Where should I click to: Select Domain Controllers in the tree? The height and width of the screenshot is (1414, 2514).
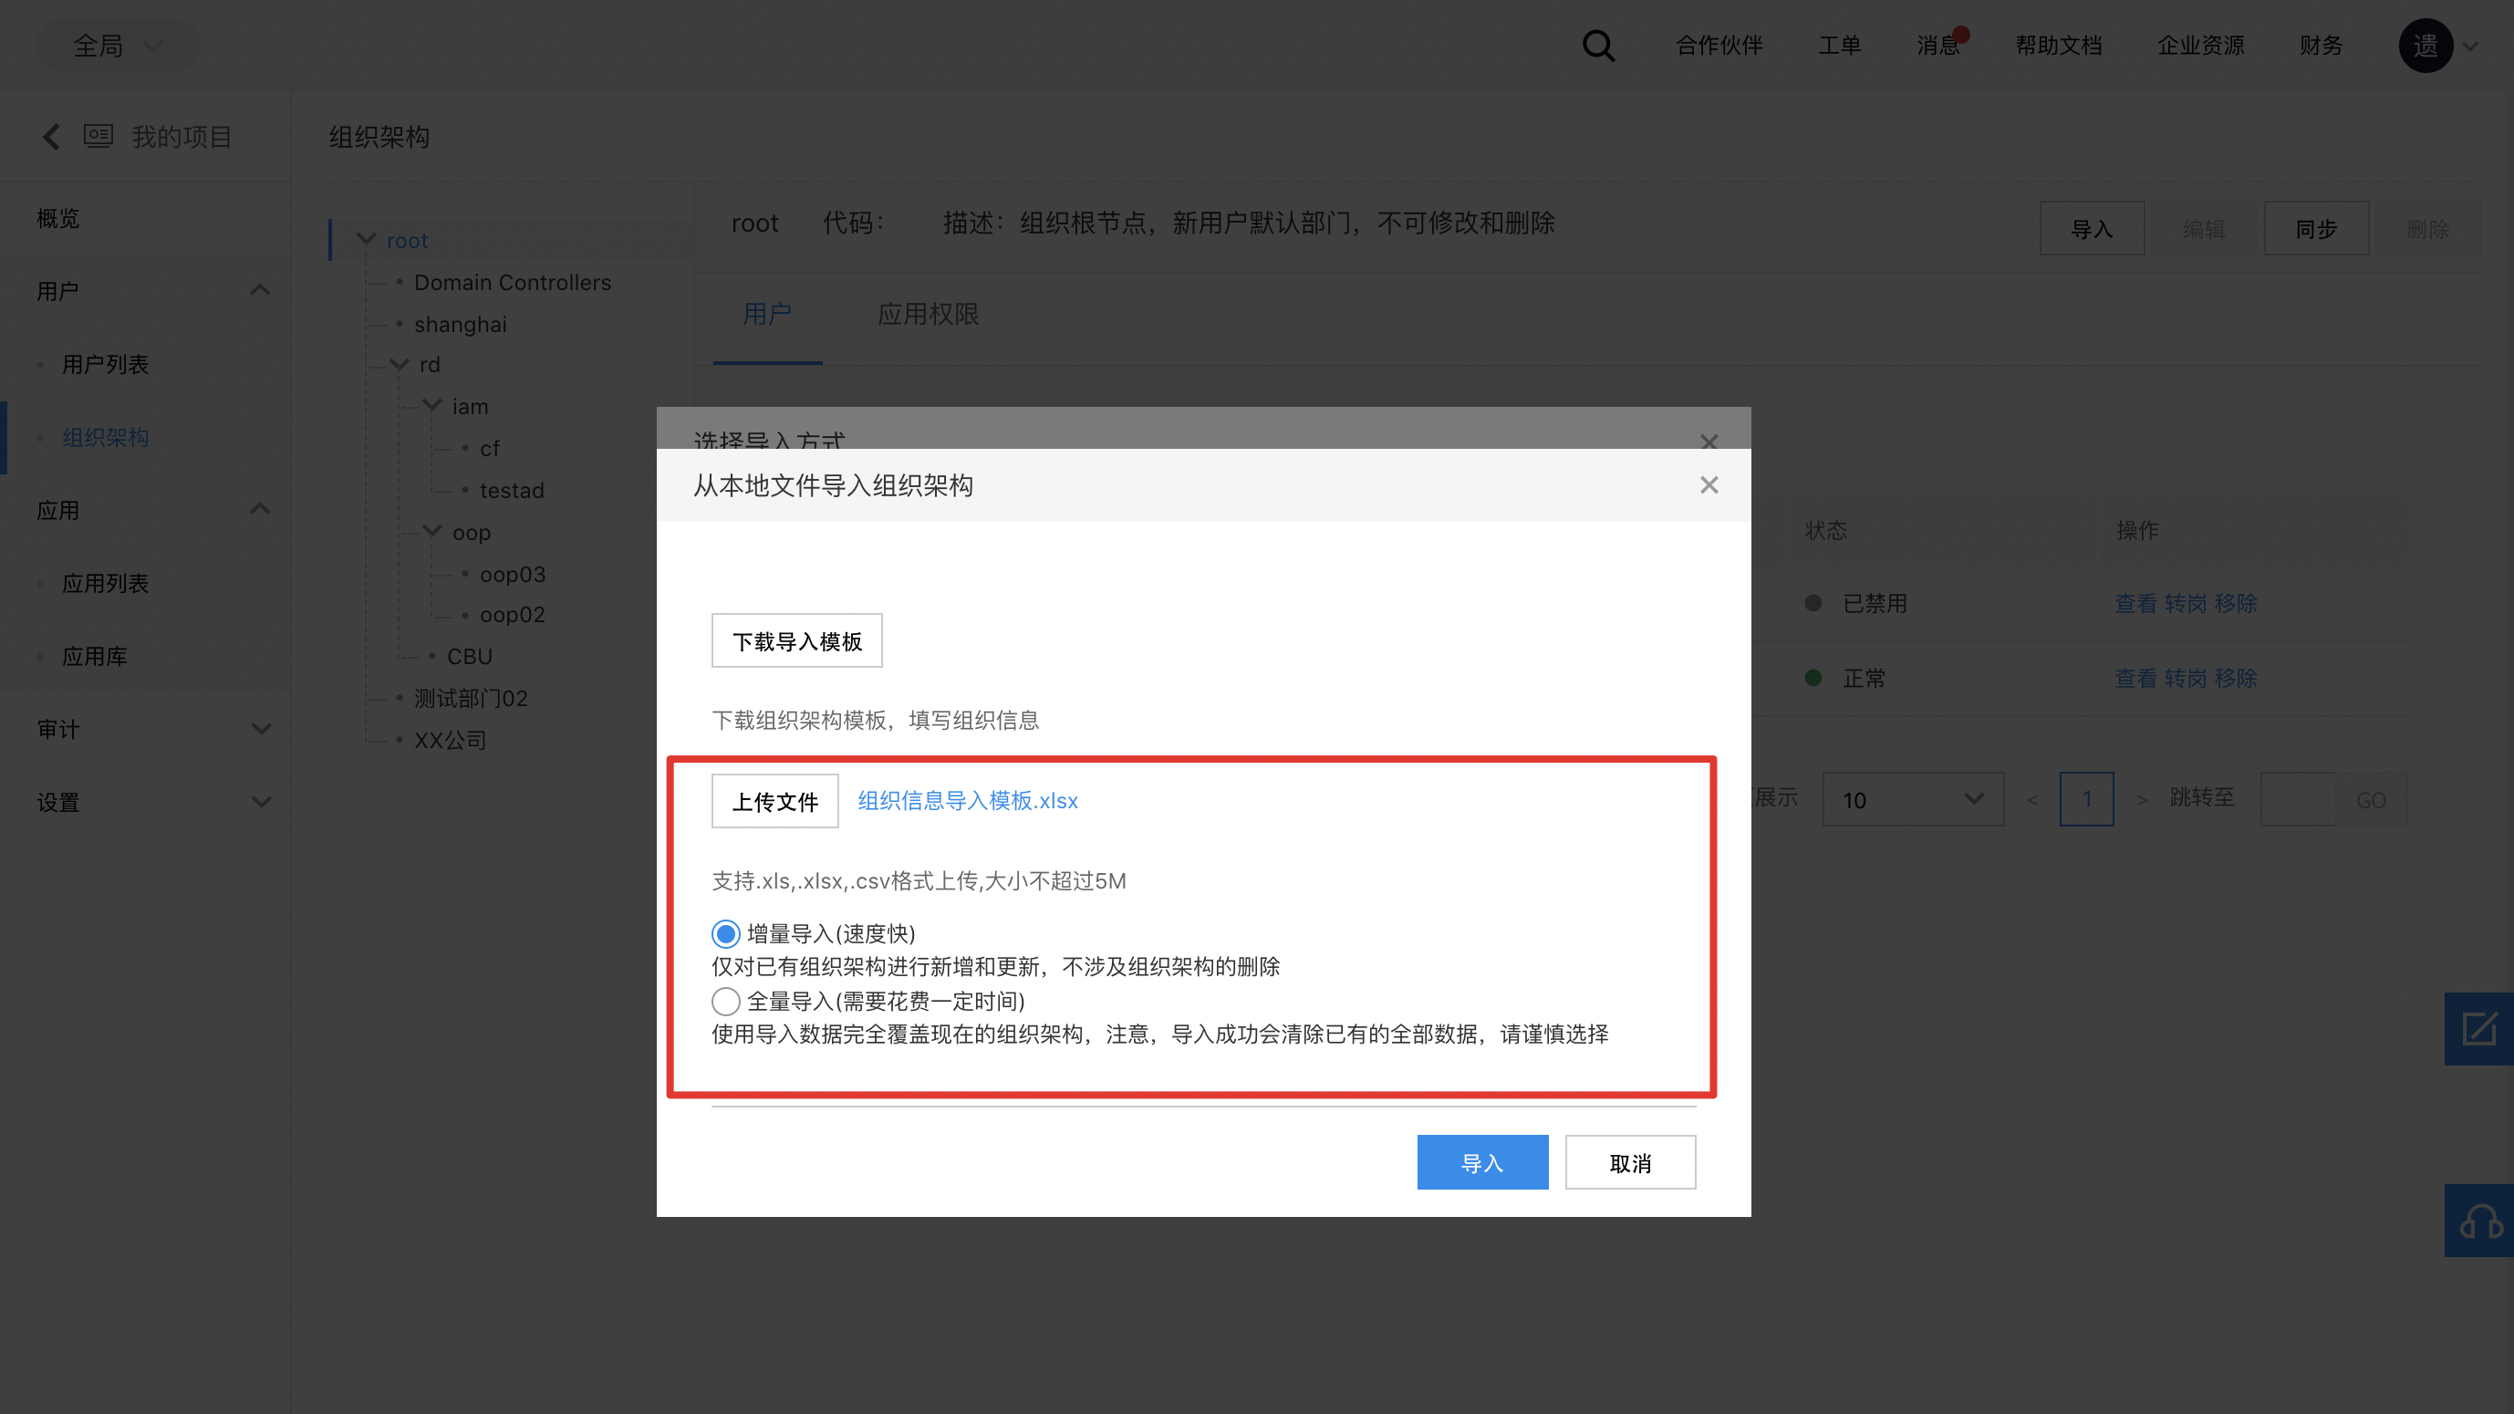[x=513, y=282]
